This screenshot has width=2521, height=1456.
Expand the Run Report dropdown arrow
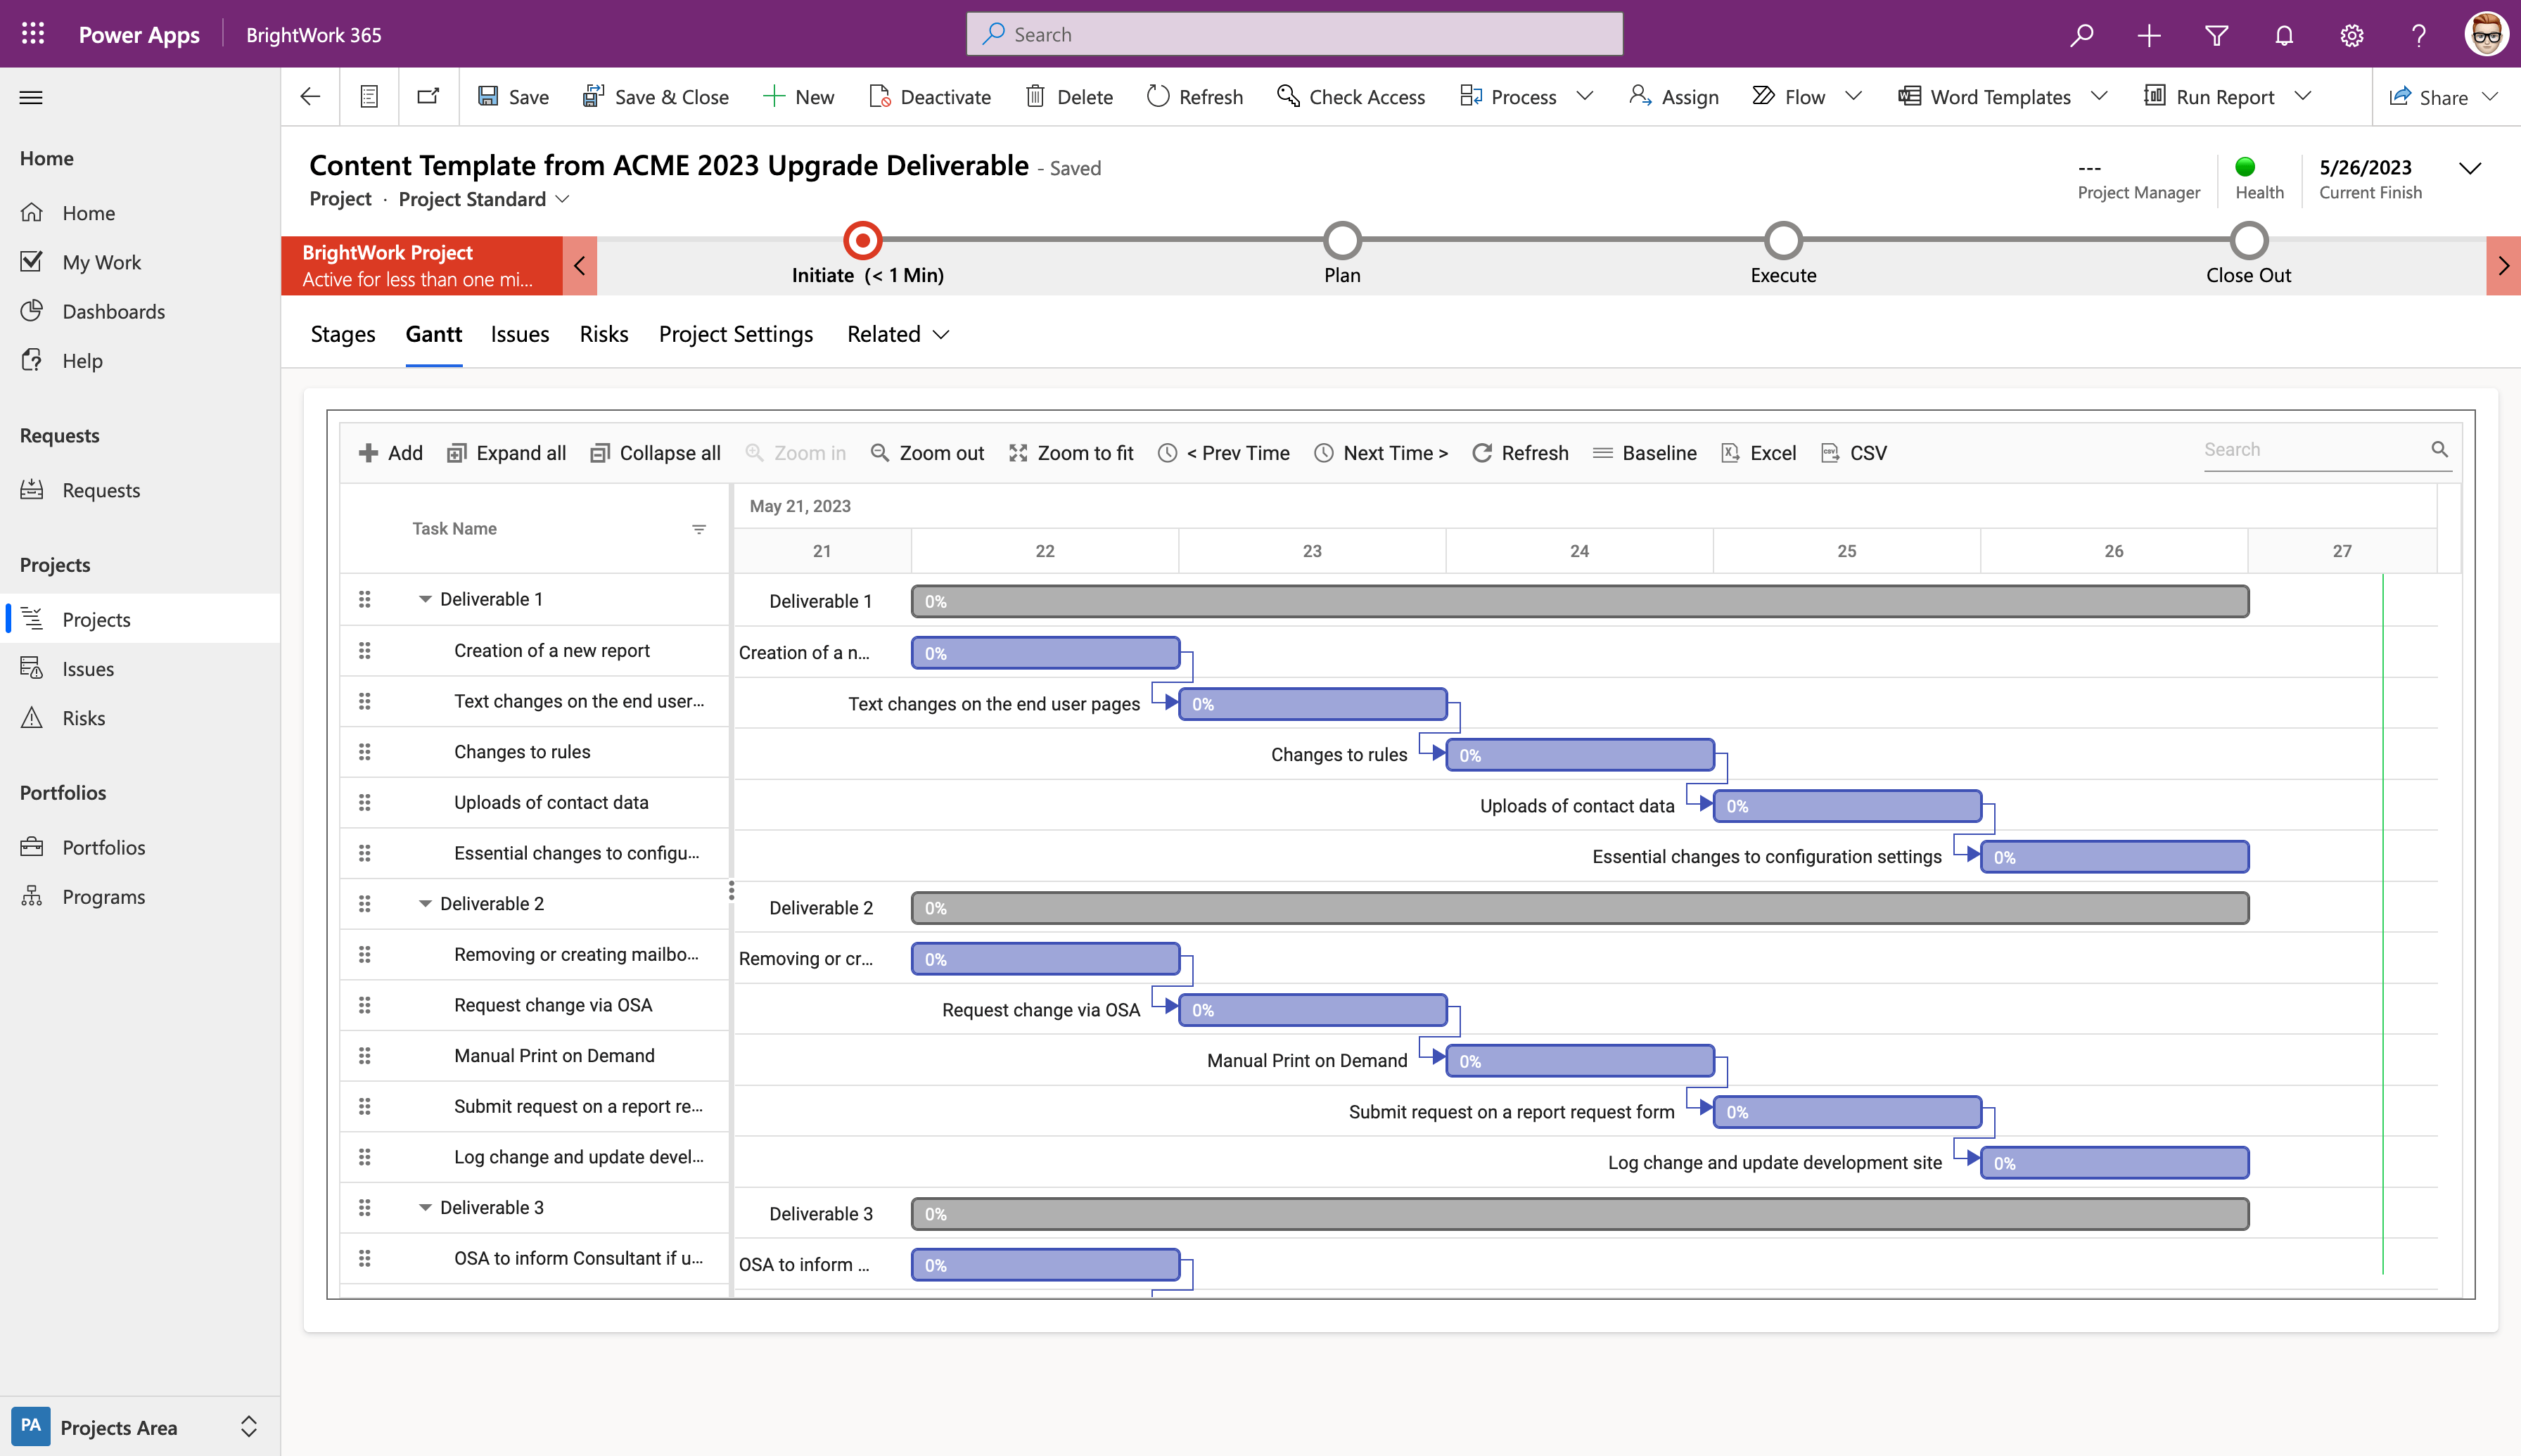(x=2303, y=96)
